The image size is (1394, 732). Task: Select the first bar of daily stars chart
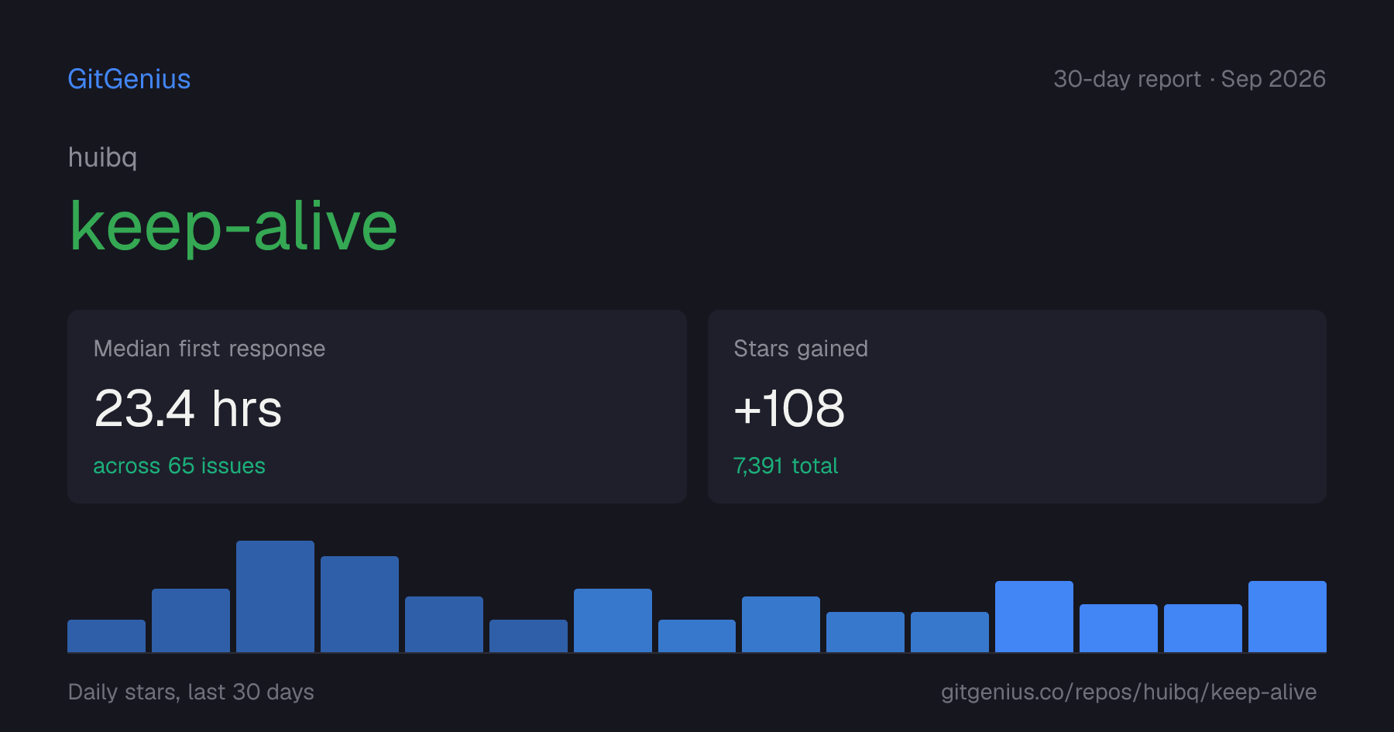(x=106, y=636)
